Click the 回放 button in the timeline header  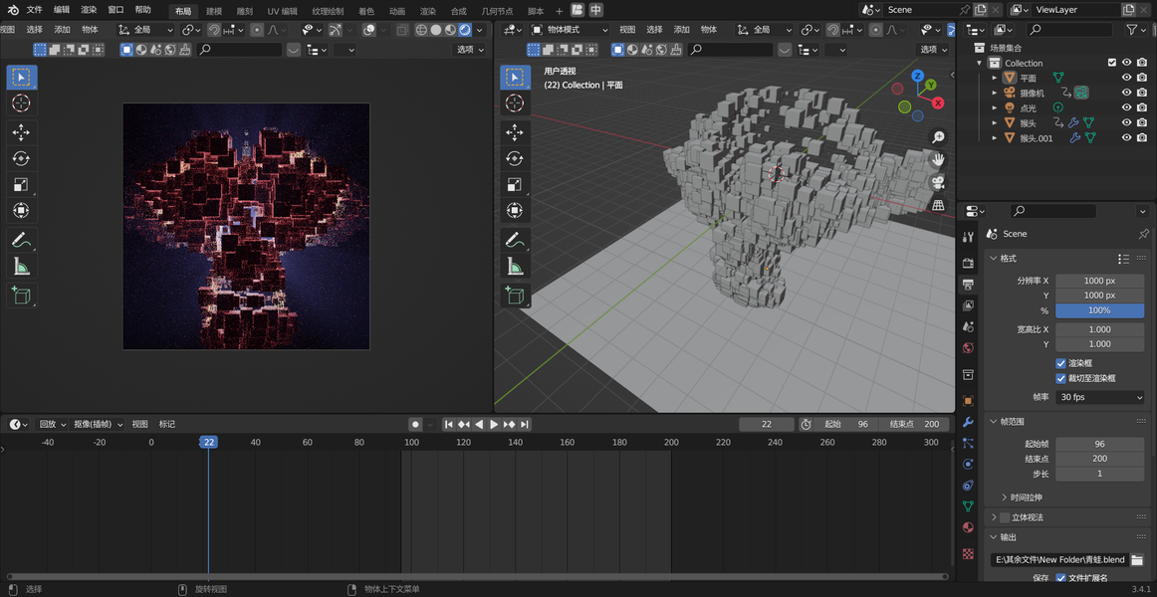tap(50, 424)
